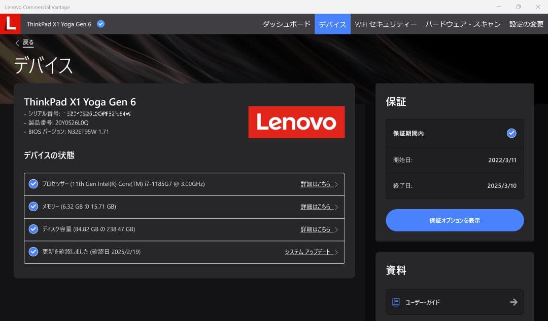Click the blue verified badge beside ThinkPad X1 Yoga Gen 6
This screenshot has height=321, width=548.
[x=100, y=23]
